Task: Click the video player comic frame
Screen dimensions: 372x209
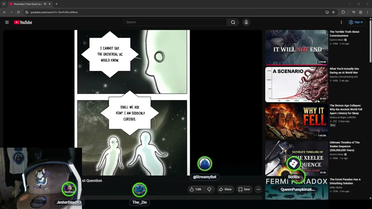Action: pos(132,103)
